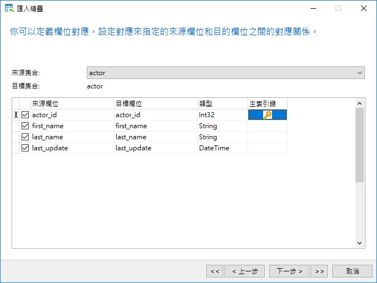Viewport: 377px width, 283px height.
Task: Click the Import Wizard title bar icon
Action: 9,9
